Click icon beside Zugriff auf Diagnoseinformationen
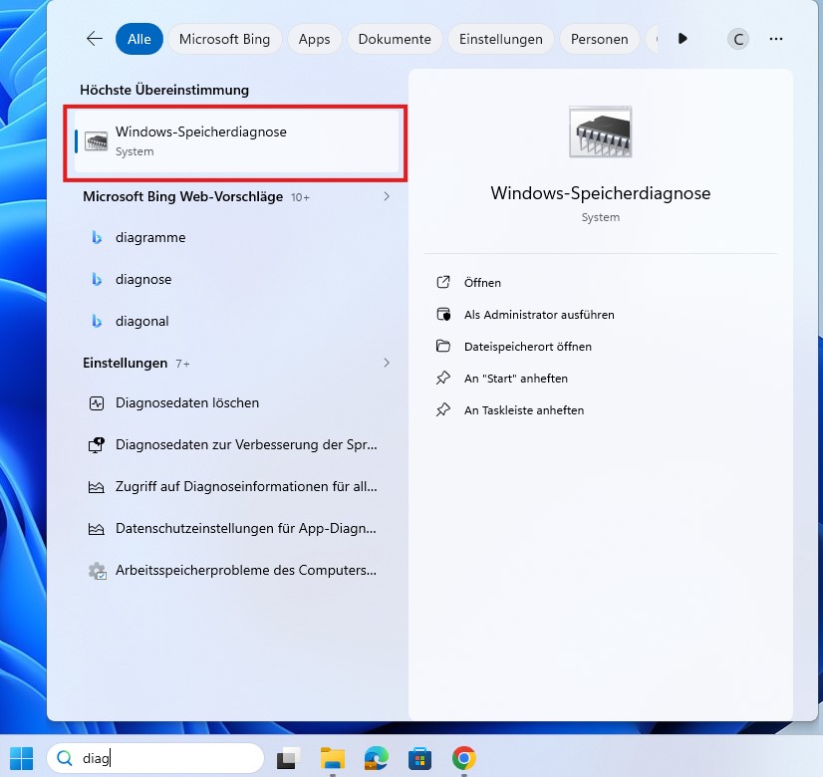This screenshot has height=777, width=823. coord(96,487)
